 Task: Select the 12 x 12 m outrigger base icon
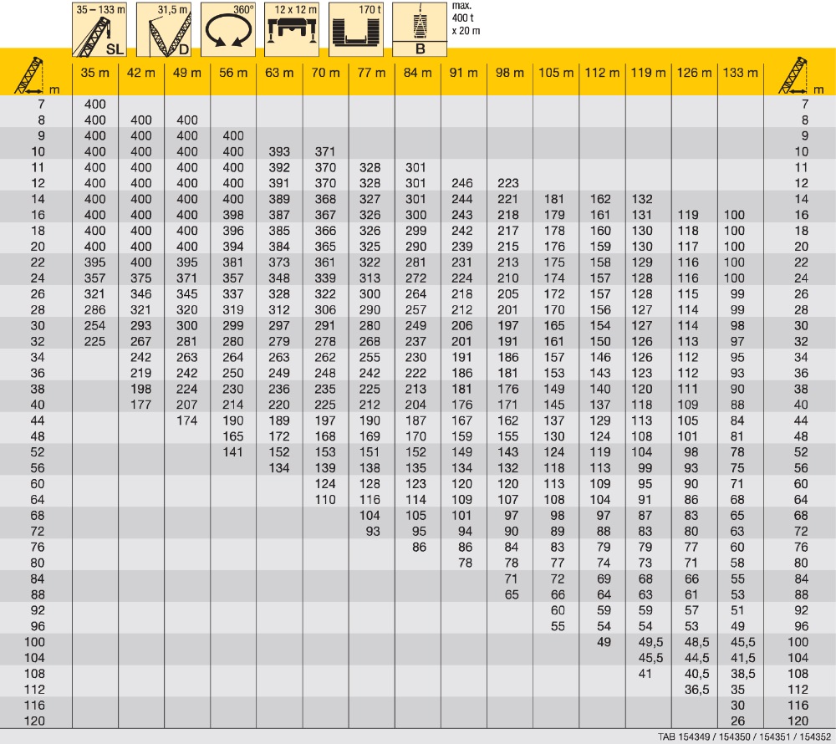292,30
